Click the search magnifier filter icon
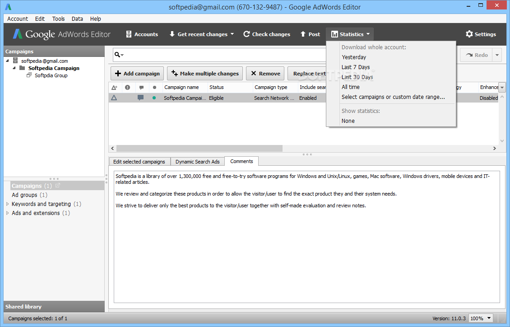 (x=119, y=55)
